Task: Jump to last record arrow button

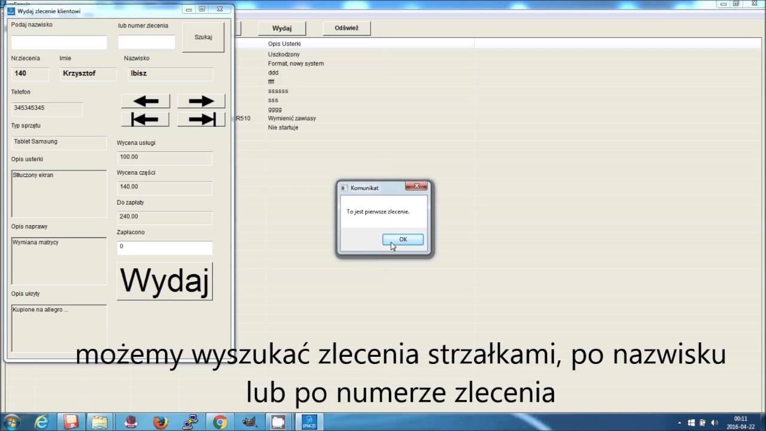Action: (x=201, y=120)
